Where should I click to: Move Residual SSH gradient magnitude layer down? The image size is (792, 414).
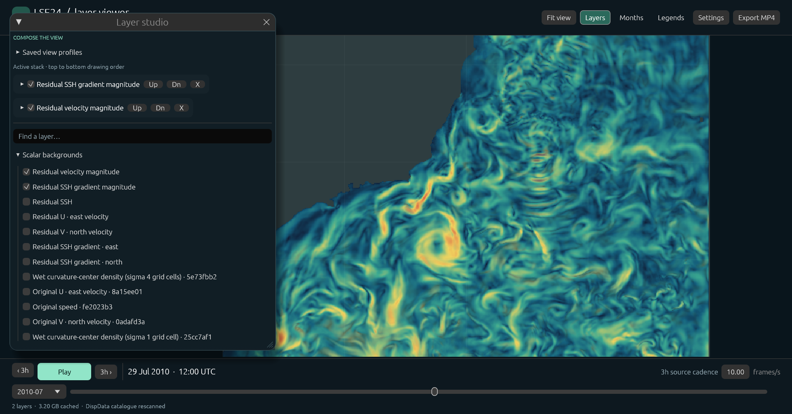pyautogui.click(x=176, y=84)
